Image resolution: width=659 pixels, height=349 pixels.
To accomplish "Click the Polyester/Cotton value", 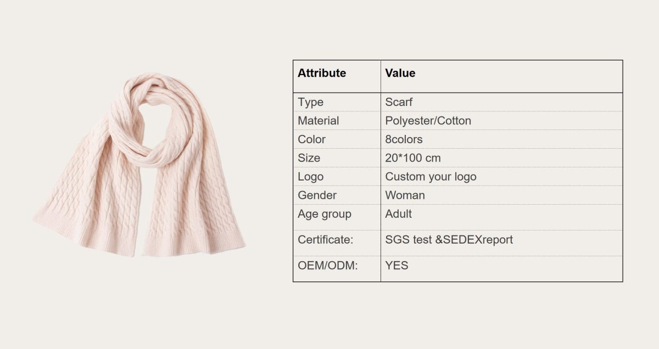I will [428, 121].
